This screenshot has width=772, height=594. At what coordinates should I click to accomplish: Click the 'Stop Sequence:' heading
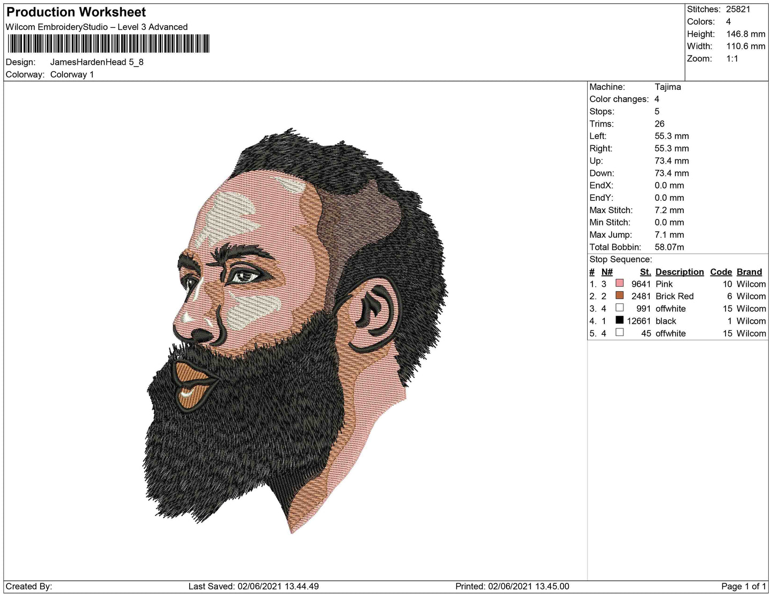click(621, 259)
